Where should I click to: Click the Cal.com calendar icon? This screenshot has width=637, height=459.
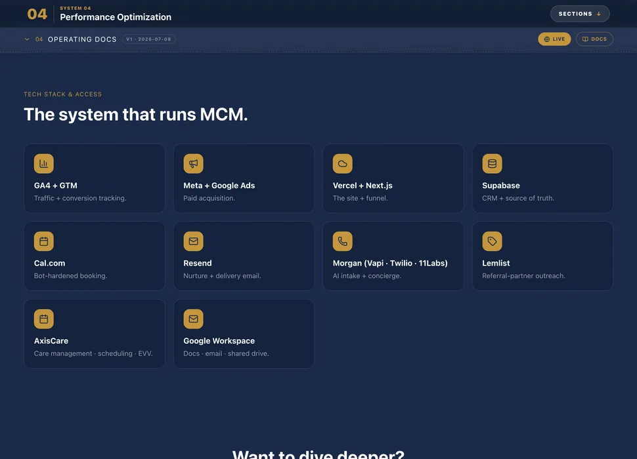pyautogui.click(x=44, y=241)
